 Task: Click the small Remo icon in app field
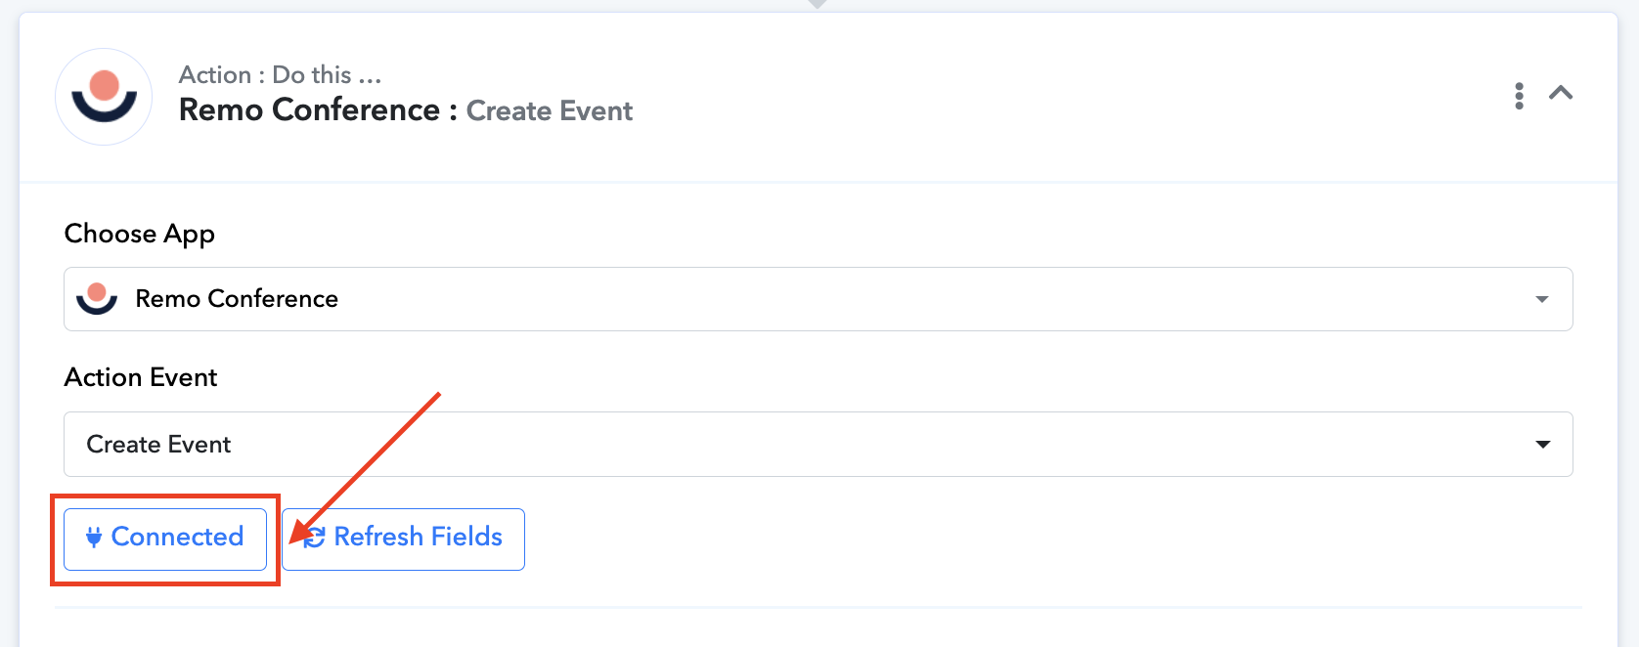coord(97,298)
